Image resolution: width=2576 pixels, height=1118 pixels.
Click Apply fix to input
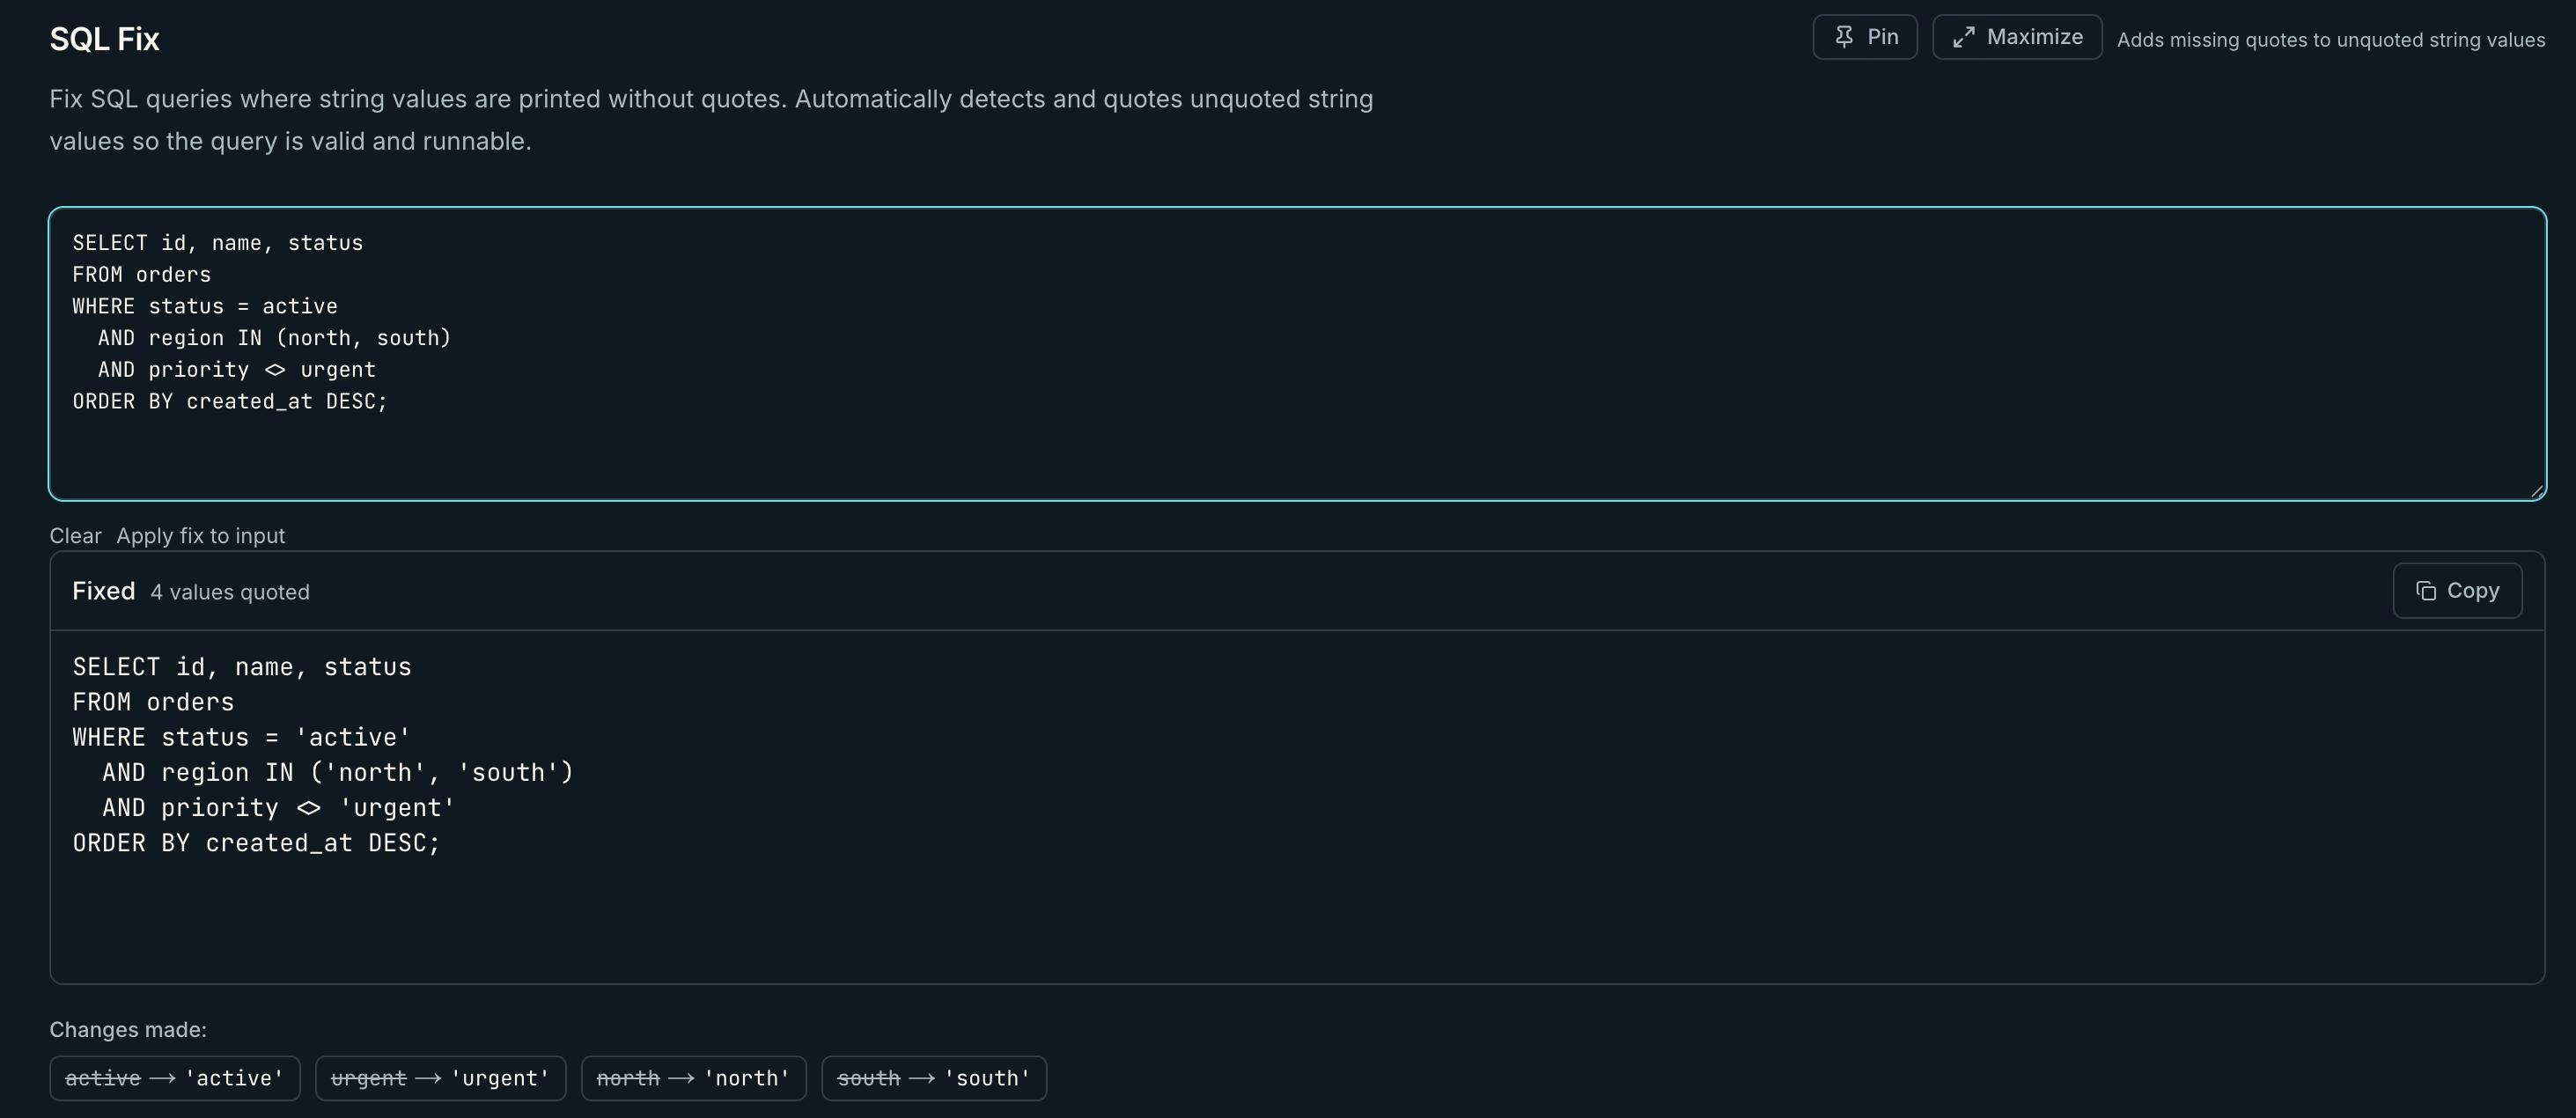click(200, 536)
